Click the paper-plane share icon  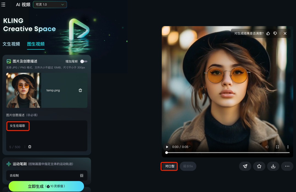coord(245,166)
